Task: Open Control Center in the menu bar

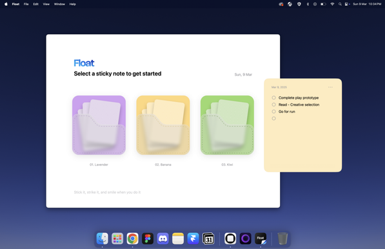Action: [x=347, y=4]
